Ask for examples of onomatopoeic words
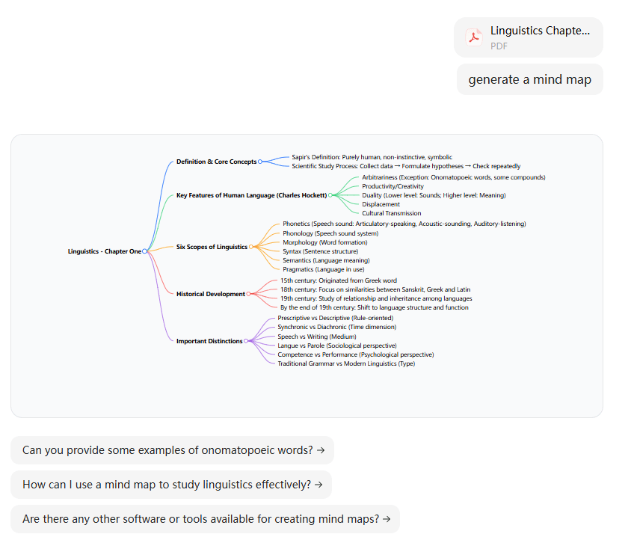 point(172,450)
